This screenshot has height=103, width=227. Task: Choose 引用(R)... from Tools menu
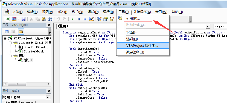point(143,19)
